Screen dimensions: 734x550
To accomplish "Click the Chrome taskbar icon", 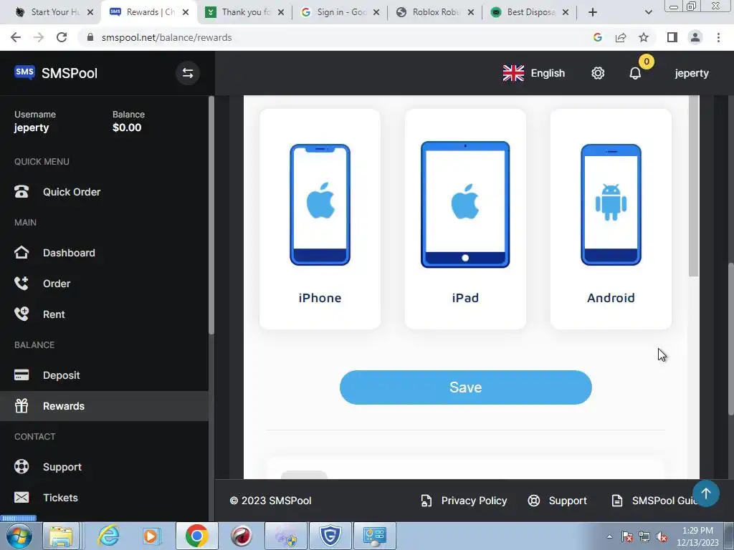I will 196,536.
